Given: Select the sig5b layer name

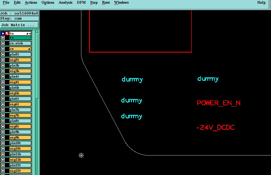Looking at the screenshot, I should pyautogui.click(x=20, y=93).
